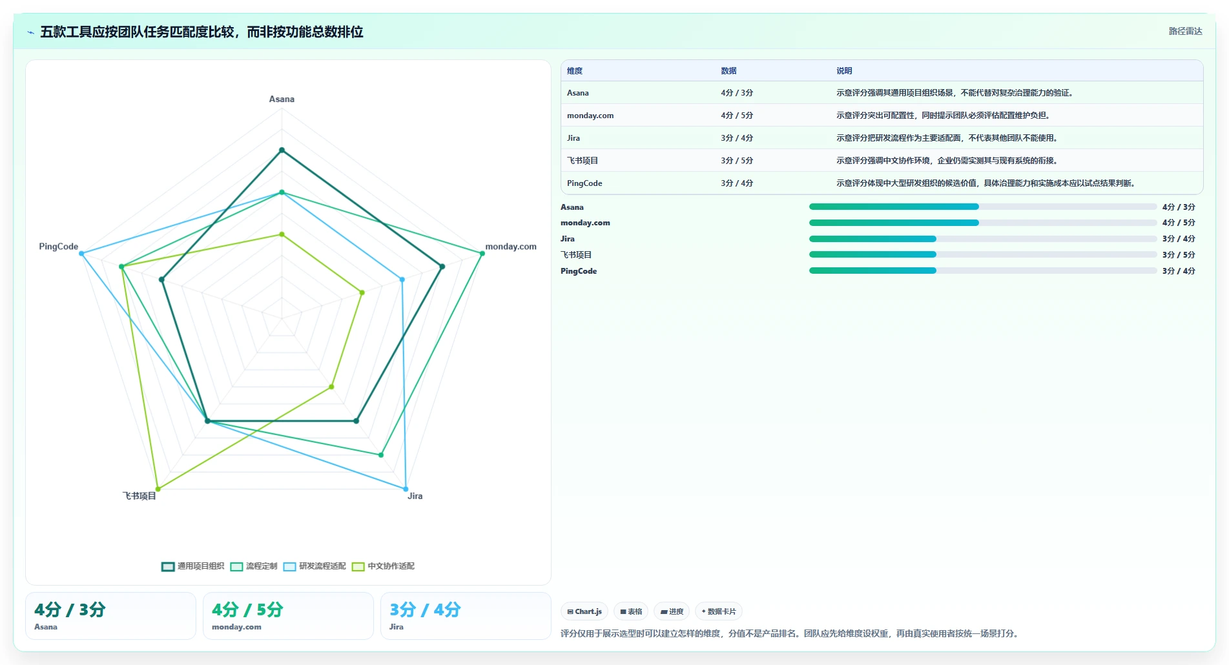
Task: Click the 4分 / 5分 value in the table
Action: 737,116
